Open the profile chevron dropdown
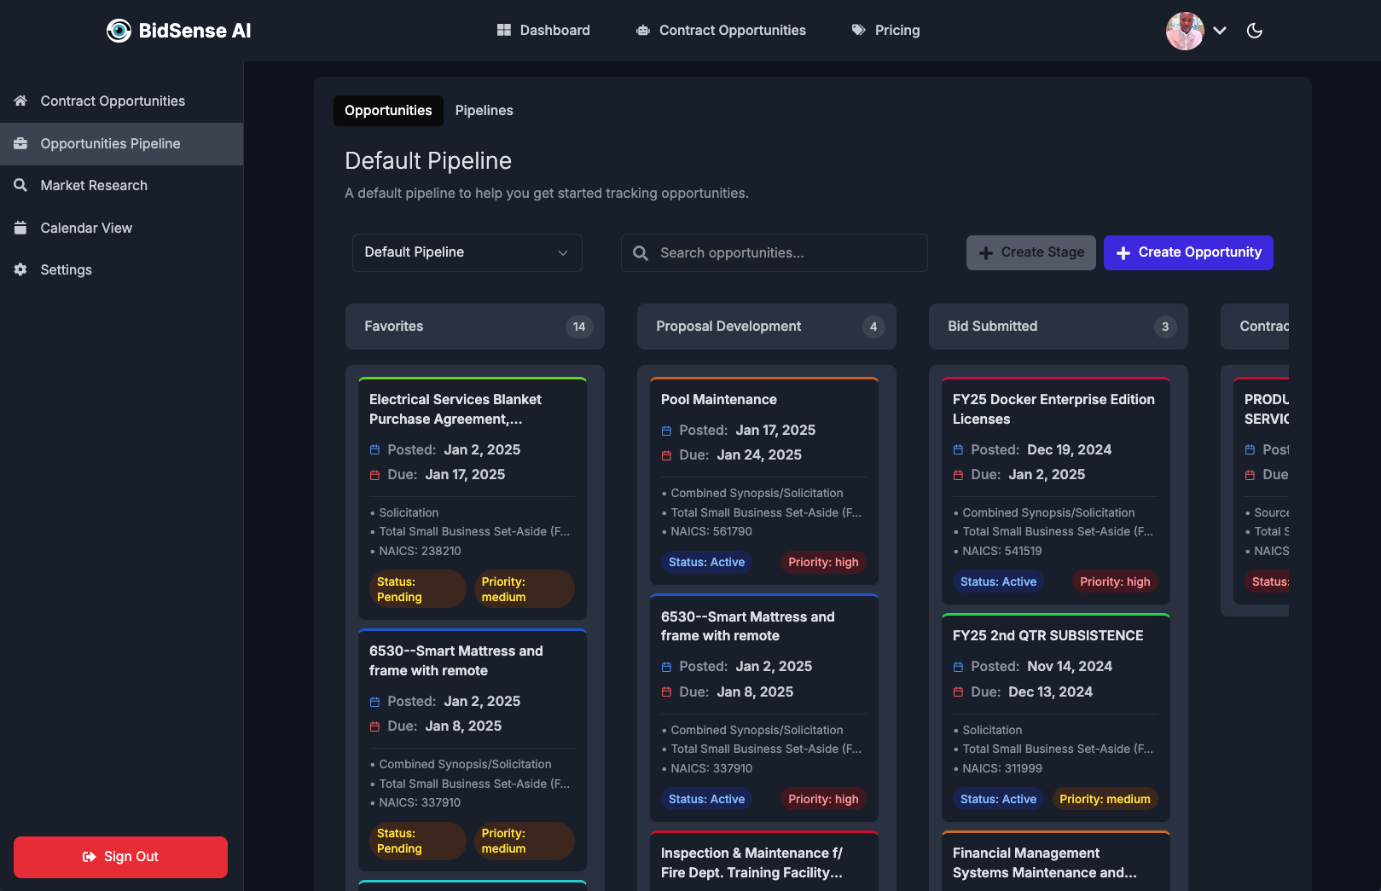 point(1220,31)
